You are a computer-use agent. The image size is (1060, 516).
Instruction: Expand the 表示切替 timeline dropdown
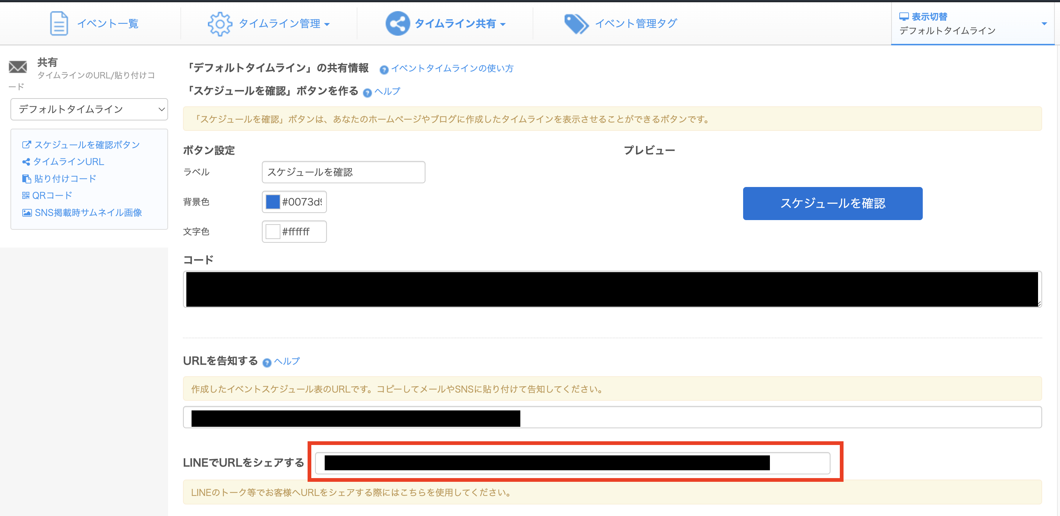coord(1044,24)
